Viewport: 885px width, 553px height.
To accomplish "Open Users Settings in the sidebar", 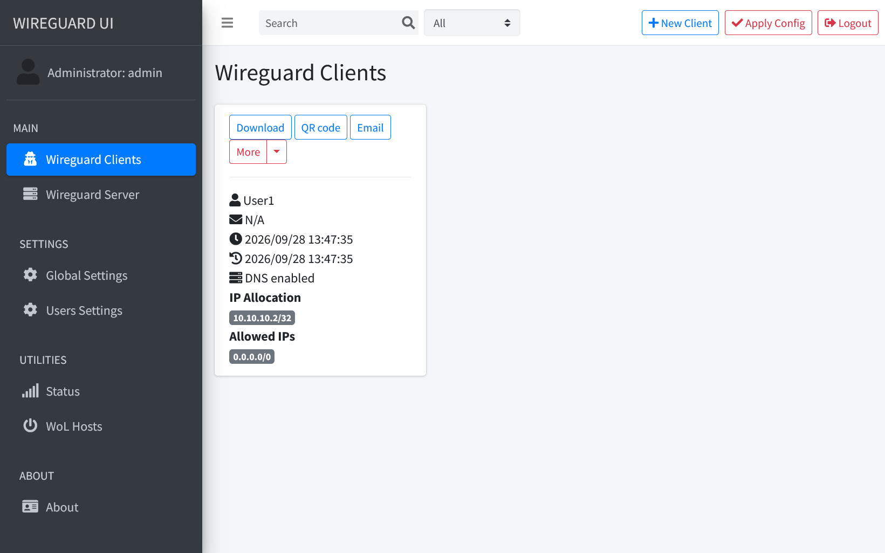I will coord(101,310).
